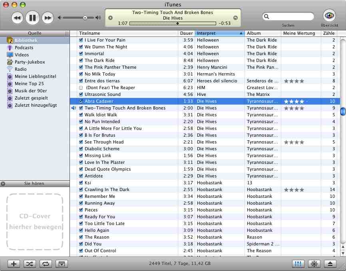This screenshot has height=271, width=346.
Task: Click the Zuletzt gespielt gear icon
Action: (10, 98)
